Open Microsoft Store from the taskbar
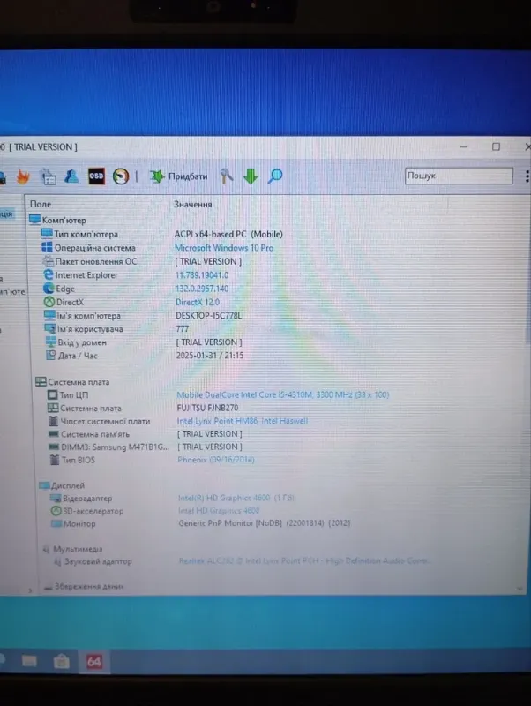Viewport: 531px width, 706px height. [61, 661]
